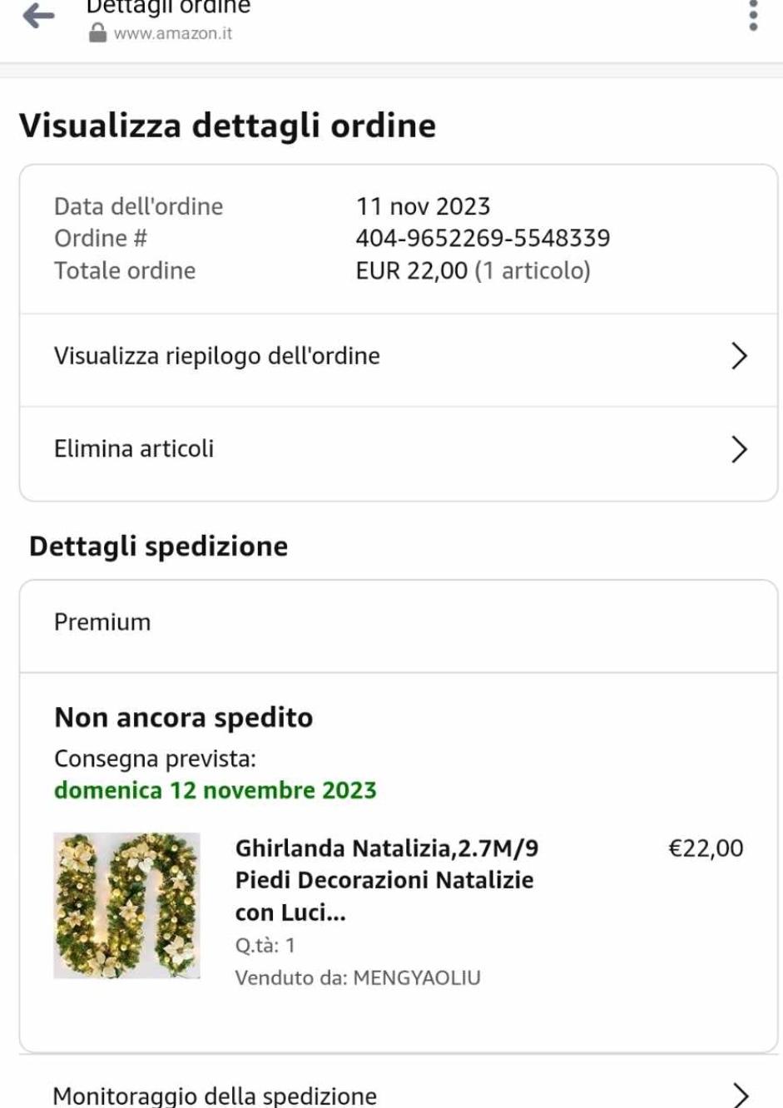The image size is (783, 1108).
Task: Open the Christmas garland product thumbnail
Action: tap(126, 905)
